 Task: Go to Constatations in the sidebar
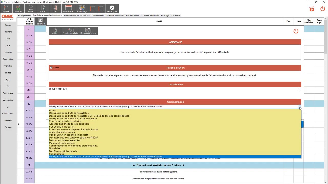click(x=8, y=59)
